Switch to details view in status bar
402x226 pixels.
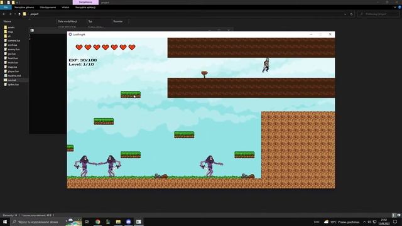[394, 215]
